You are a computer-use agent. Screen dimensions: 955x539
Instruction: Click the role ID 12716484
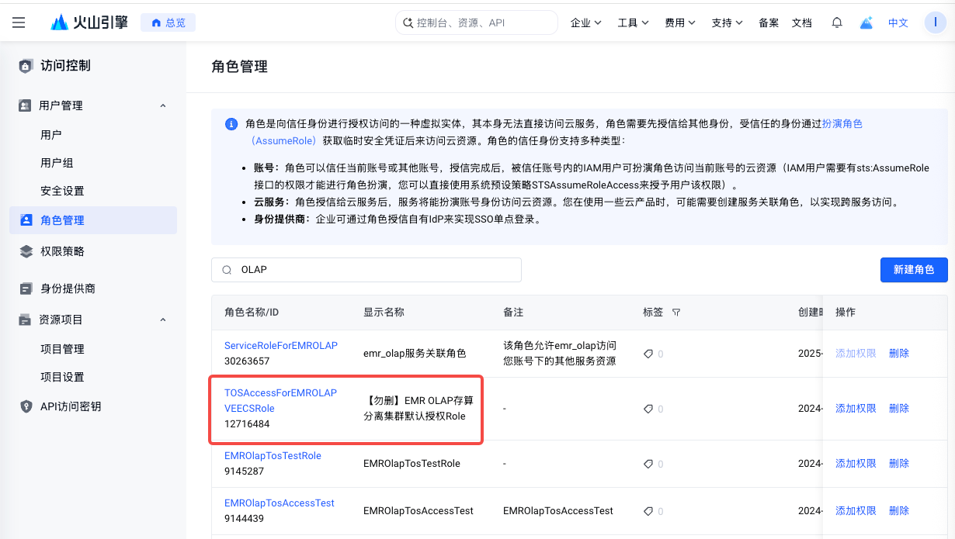click(x=247, y=424)
